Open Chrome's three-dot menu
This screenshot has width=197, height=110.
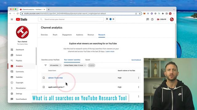click(x=174, y=13)
